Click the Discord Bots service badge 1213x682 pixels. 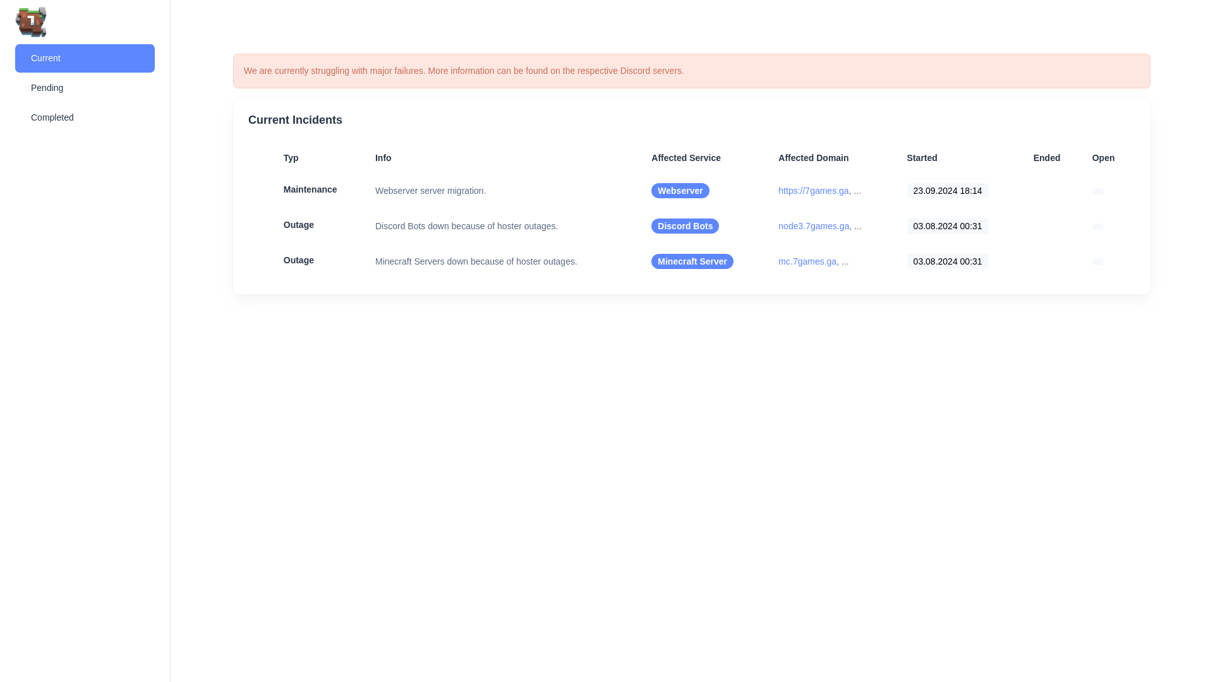(685, 226)
